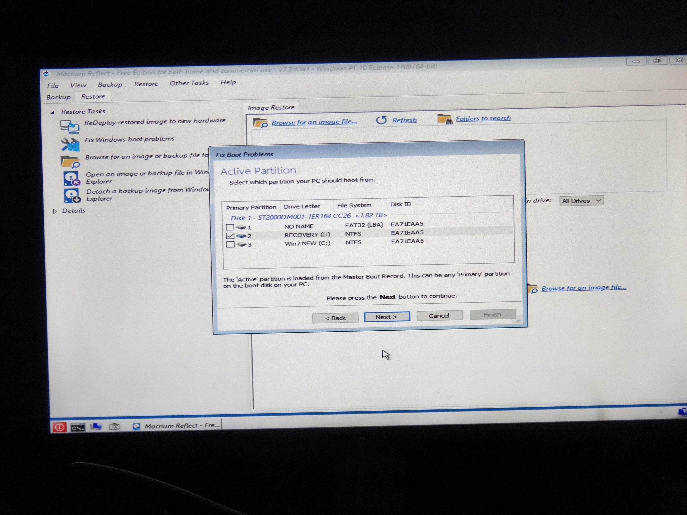The width and height of the screenshot is (687, 515).
Task: Select the Image Restore tab
Action: (271, 108)
